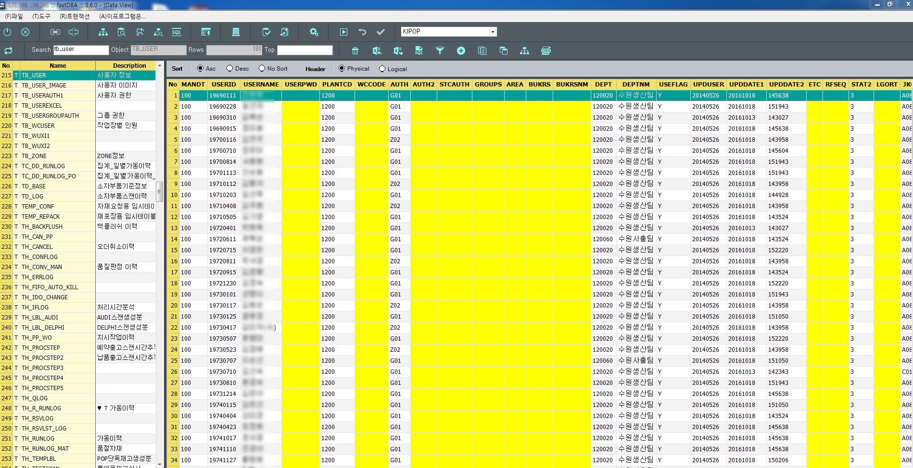Click the SQL file document icon

[x=418, y=50]
